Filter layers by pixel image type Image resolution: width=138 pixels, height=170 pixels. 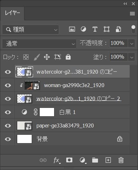click(72, 29)
